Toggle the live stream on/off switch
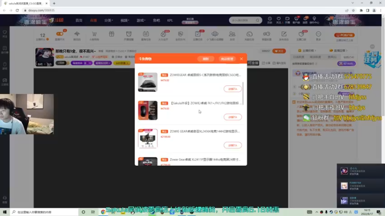This screenshot has width=385, height=216. click(x=60, y=34)
